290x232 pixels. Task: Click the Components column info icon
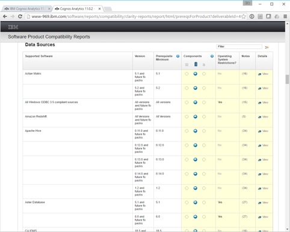[x=212, y=56]
